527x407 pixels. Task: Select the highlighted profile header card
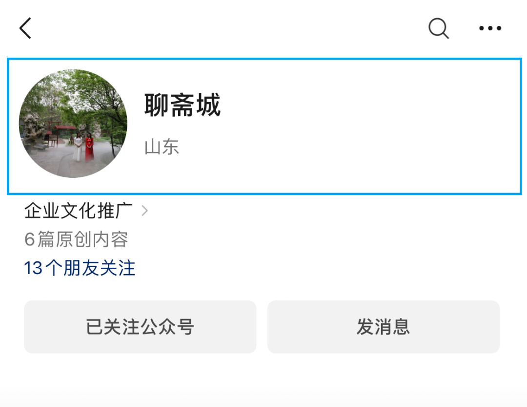[x=264, y=126]
